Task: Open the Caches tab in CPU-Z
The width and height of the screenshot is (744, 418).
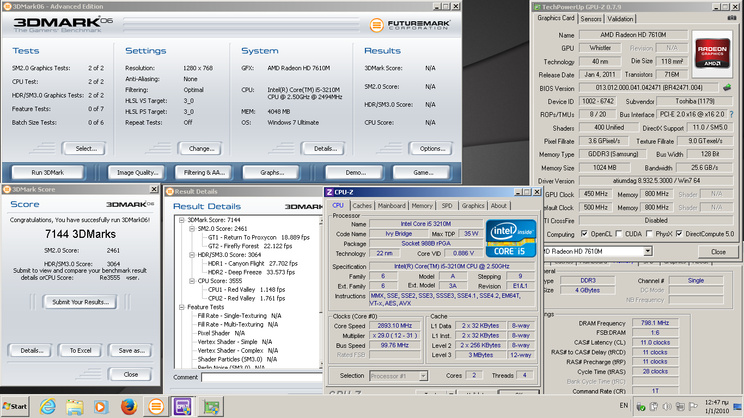Action: click(x=362, y=206)
